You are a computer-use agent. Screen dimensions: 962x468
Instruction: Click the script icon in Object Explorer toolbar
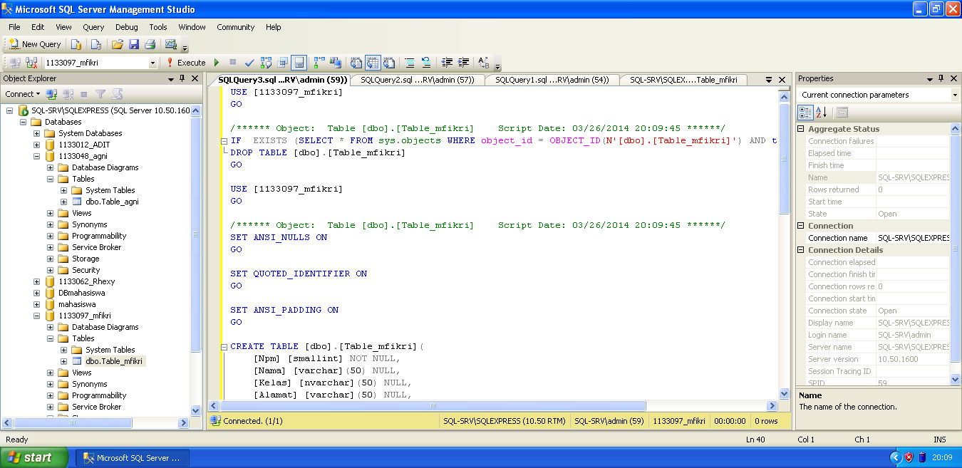[118, 94]
